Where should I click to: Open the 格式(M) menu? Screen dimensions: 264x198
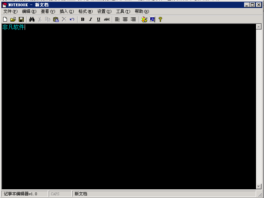tap(86, 11)
